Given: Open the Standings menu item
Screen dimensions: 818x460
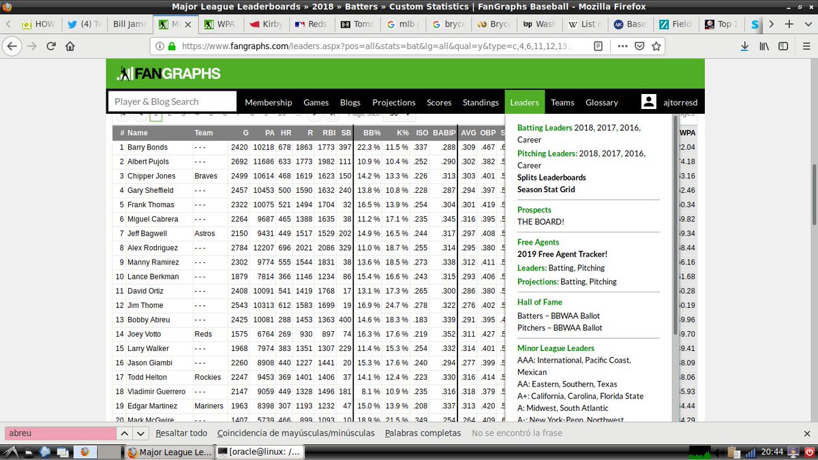Looking at the screenshot, I should click(481, 102).
